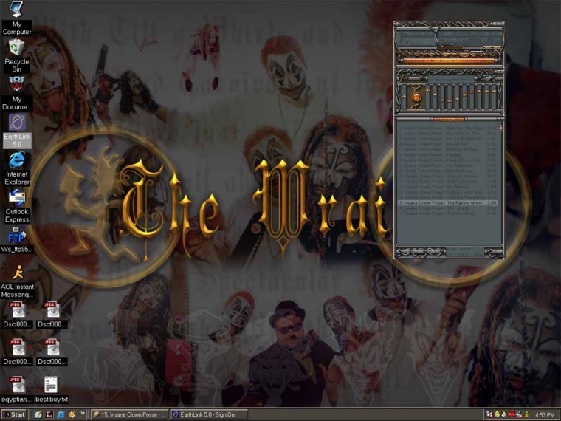Select the egyptian JPEG file icon
The image size is (561, 421).
(x=17, y=389)
